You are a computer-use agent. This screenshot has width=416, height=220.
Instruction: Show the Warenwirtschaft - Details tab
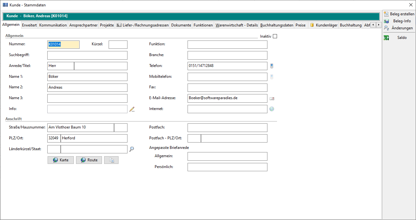click(237, 25)
